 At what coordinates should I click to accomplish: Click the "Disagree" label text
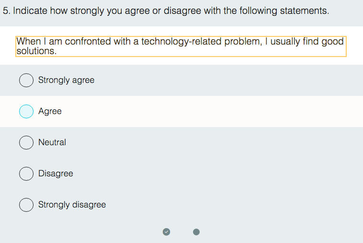click(x=56, y=174)
